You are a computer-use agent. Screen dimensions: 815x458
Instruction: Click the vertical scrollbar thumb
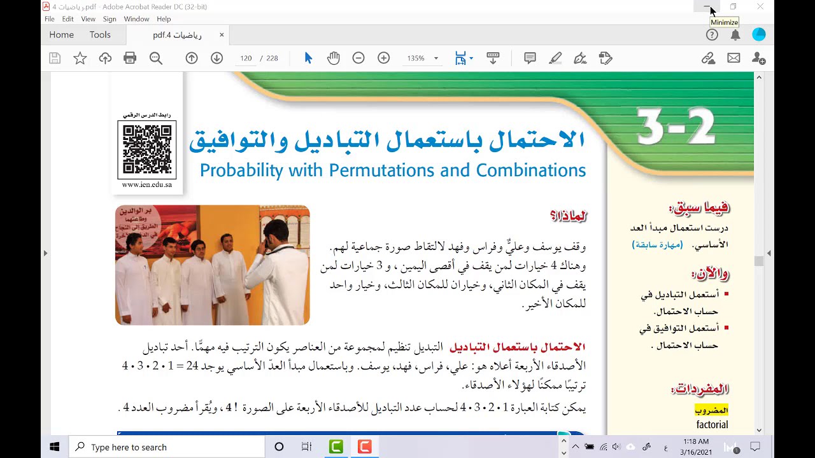[758, 261]
